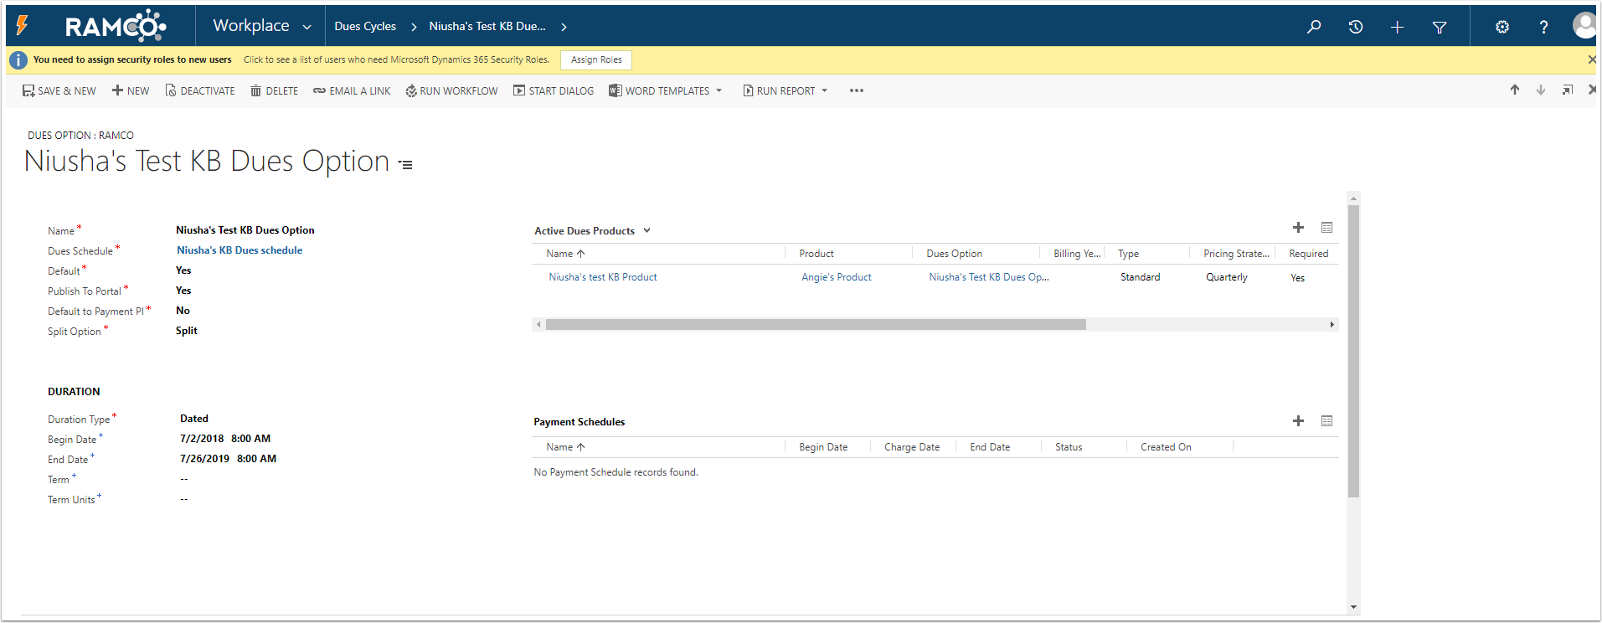Add a new Active Dues Product
The height and width of the screenshot is (623, 1602).
tap(1298, 228)
